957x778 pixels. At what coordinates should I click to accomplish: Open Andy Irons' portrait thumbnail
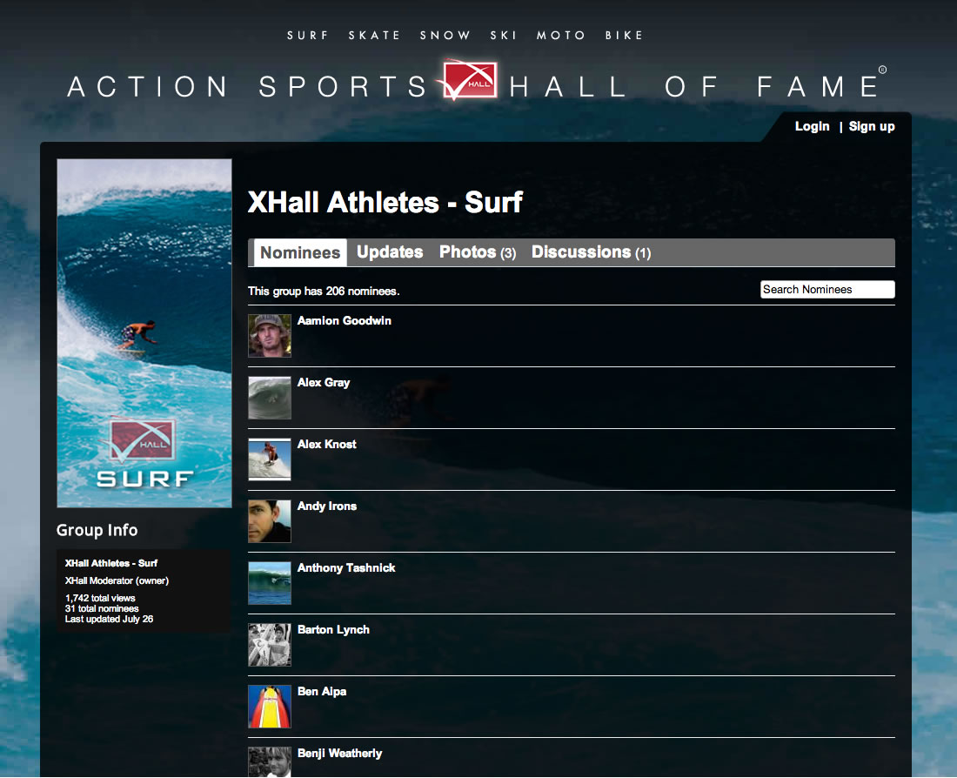pos(269,521)
